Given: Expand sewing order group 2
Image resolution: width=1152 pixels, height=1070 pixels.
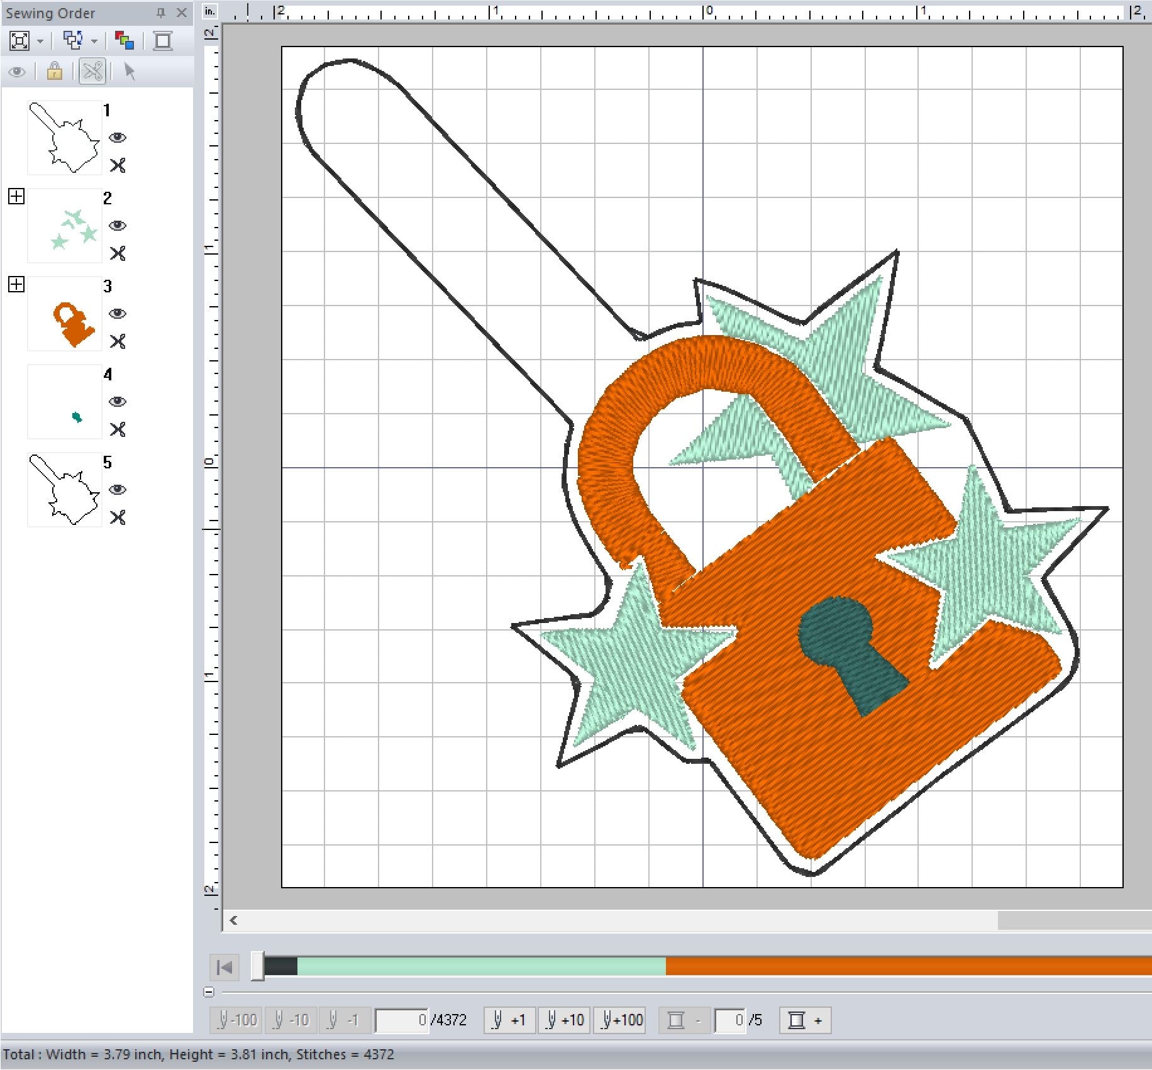Looking at the screenshot, I should pos(16,197).
